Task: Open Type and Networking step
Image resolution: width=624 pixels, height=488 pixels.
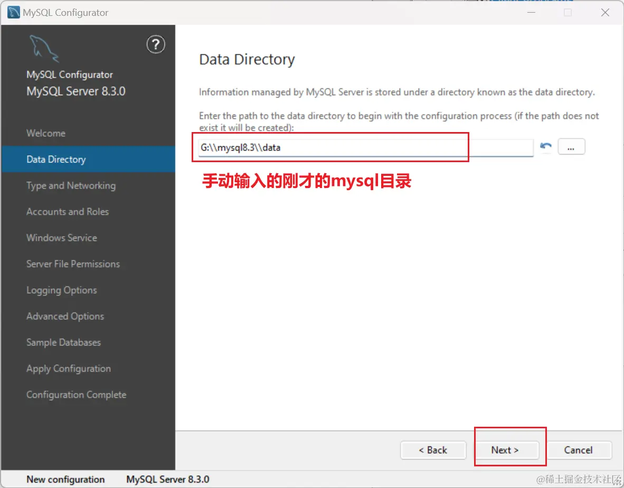Action: tap(71, 186)
